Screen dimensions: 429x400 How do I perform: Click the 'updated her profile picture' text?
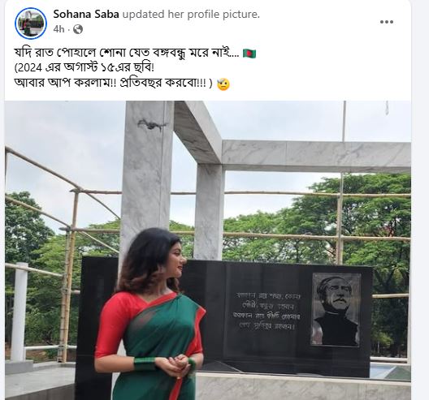pos(191,15)
